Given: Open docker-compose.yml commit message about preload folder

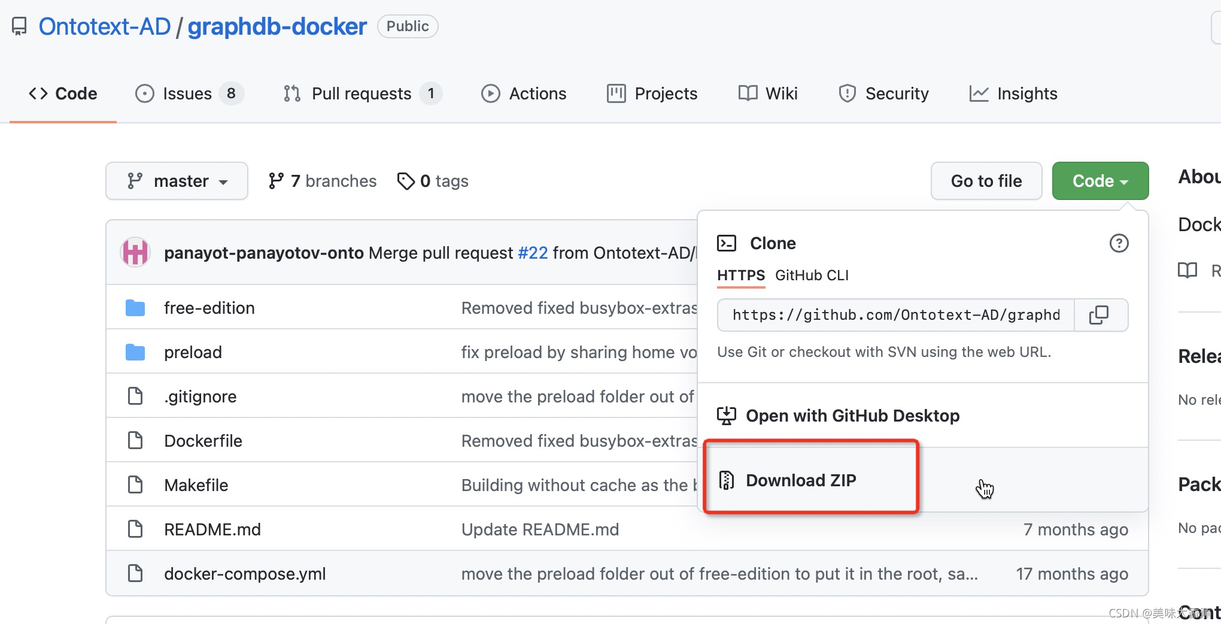Looking at the screenshot, I should click(719, 574).
